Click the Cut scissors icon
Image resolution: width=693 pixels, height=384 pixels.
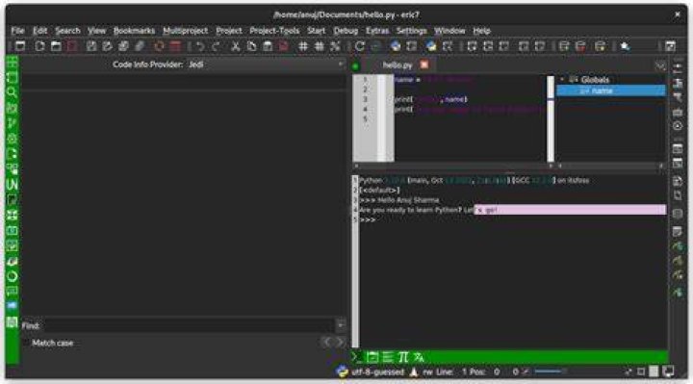point(236,46)
